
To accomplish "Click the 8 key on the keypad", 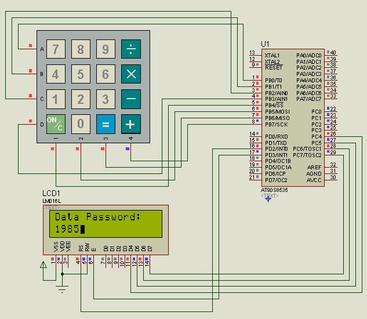I will (x=81, y=49).
